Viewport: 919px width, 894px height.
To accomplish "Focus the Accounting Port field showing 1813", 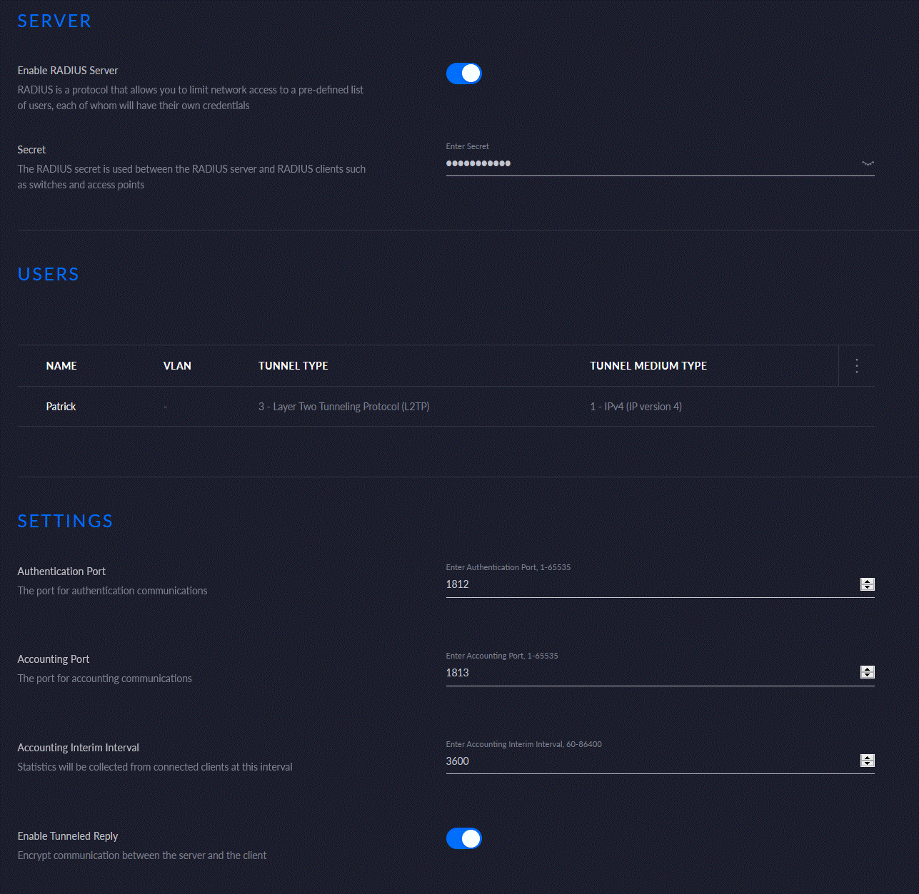I will [643, 673].
